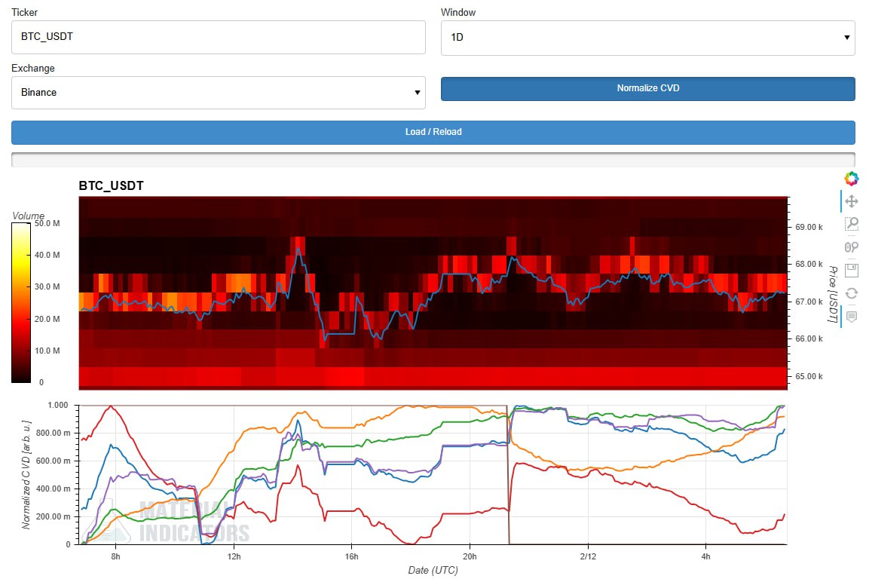Select the Pan tool
Image resolution: width=869 pixels, height=582 pixels.
851,201
